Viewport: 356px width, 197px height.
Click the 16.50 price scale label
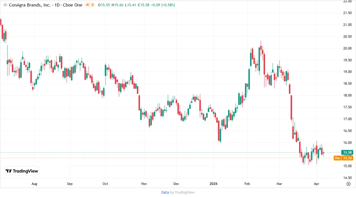pyautogui.click(x=347, y=131)
